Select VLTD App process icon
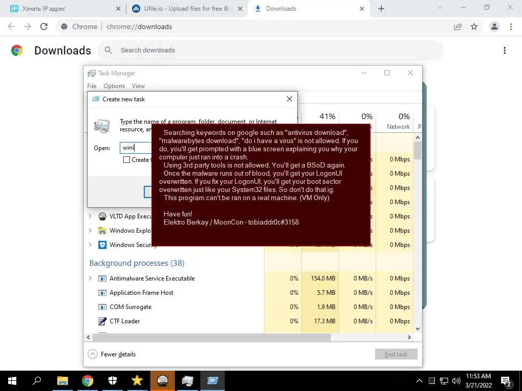Screen dimensions: 522x391 (102, 216)
